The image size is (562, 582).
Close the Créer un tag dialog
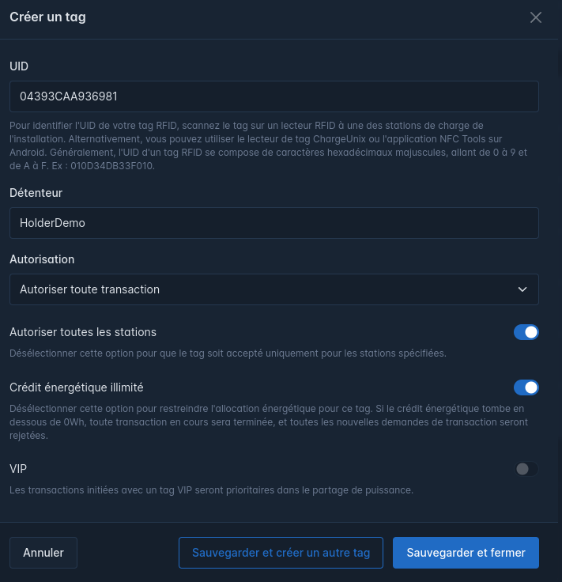pos(535,17)
